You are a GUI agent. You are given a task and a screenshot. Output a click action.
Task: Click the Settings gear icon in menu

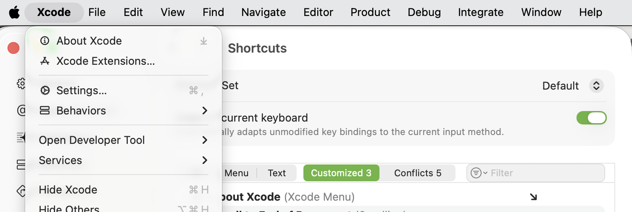pos(45,90)
